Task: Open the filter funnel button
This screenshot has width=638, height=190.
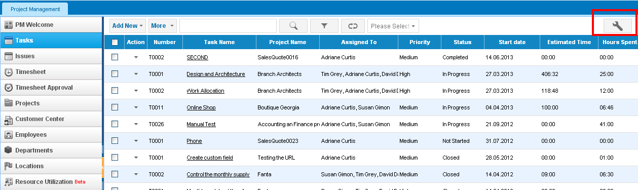Action: point(324,26)
